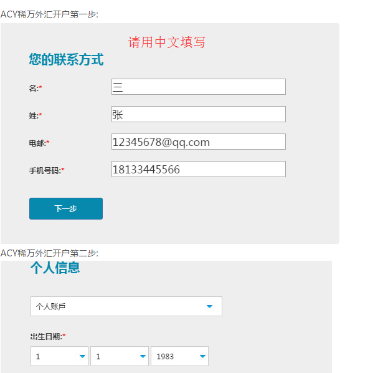Open the 个人账户 account type dropdown
The image size is (383, 373).
(126, 306)
